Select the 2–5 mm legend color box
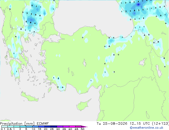The image size is (169, 130). click(23, 127)
